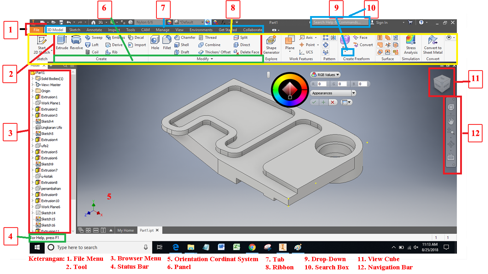Click the Start 2D Sketch button
Viewport: 488px width, 274px height.
point(41,44)
